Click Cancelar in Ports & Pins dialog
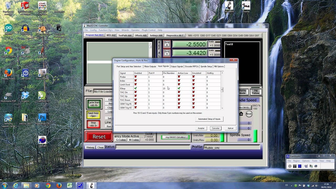This screenshot has height=189, width=336. pyautogui.click(x=216, y=128)
